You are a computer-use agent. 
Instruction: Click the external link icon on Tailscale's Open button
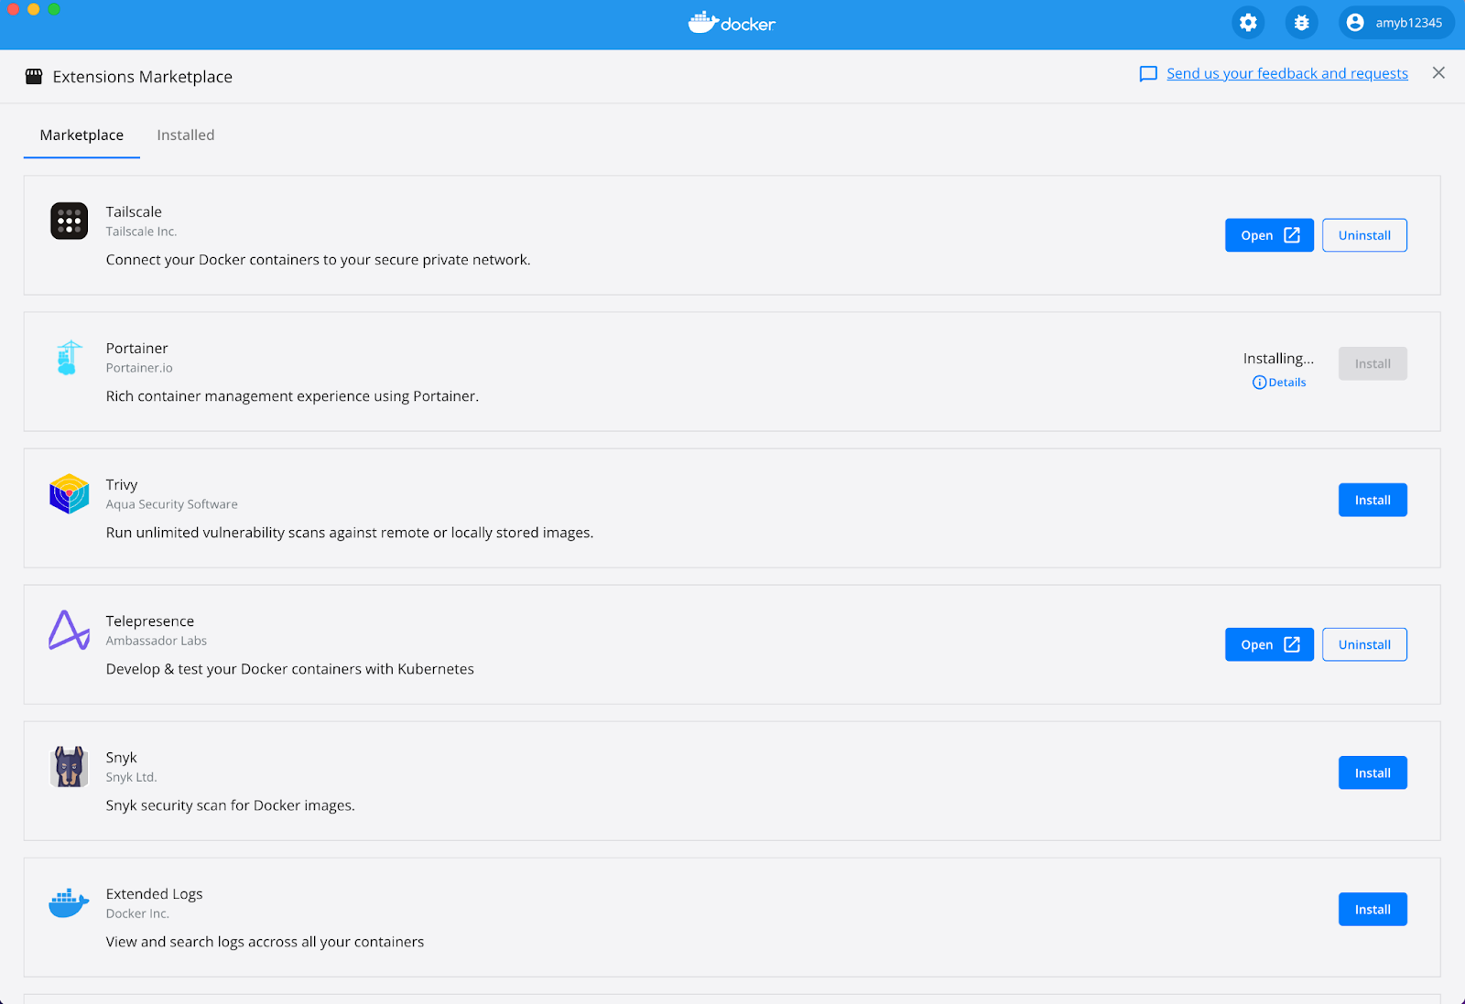1291,235
